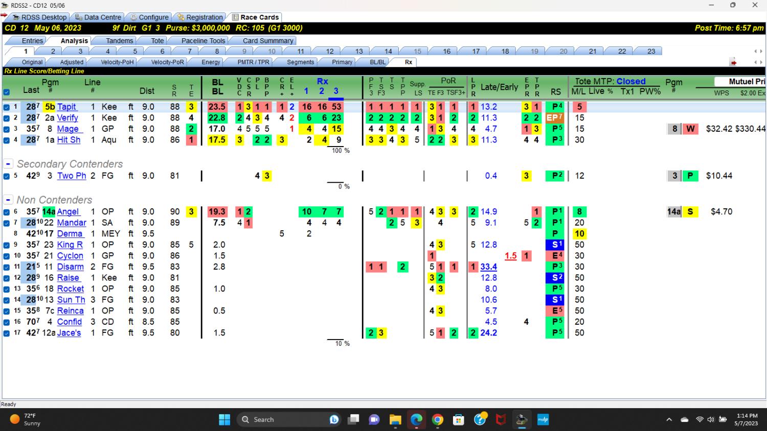Open the weather widget showing 72°F Sunny
767x431 pixels.
pos(26,419)
